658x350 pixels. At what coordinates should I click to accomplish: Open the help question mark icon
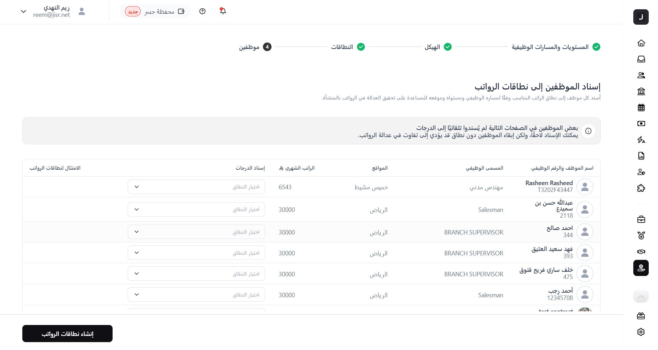click(x=203, y=11)
